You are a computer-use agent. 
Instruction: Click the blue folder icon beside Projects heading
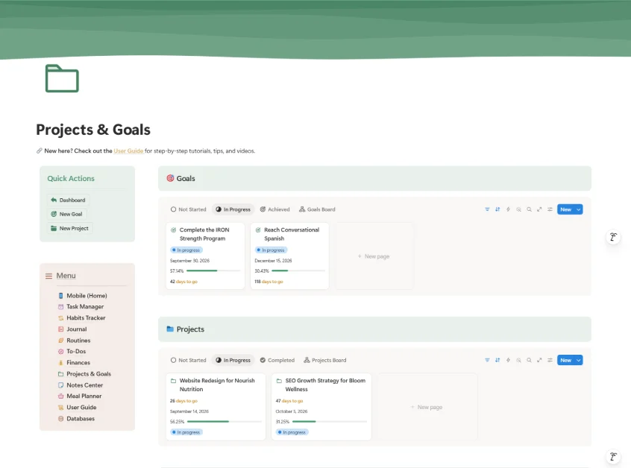click(x=170, y=329)
